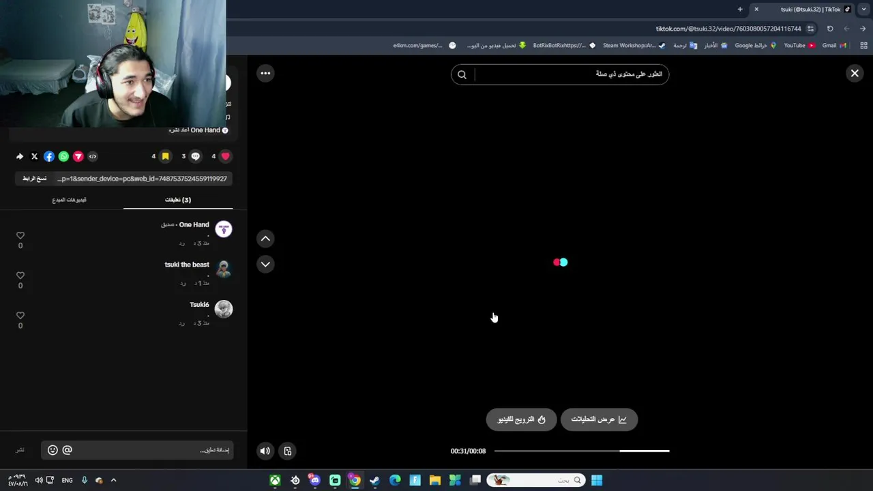
Task: Share the video to WhatsApp
Action: pyautogui.click(x=63, y=156)
